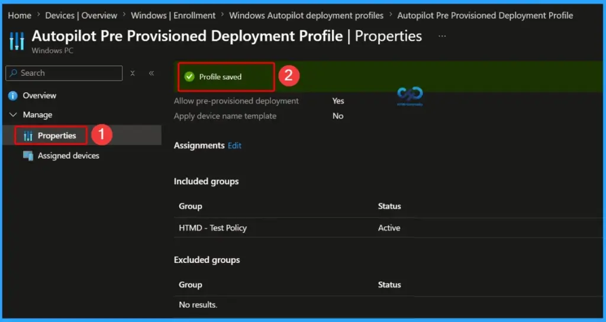The image size is (606, 322).
Task: Click Group column header under Included groups
Action: click(x=190, y=206)
